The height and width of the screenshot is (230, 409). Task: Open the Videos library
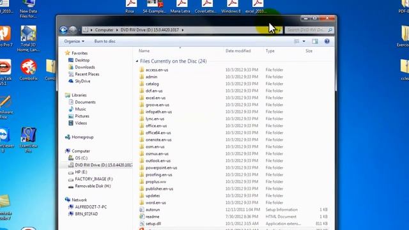pyautogui.click(x=81, y=123)
